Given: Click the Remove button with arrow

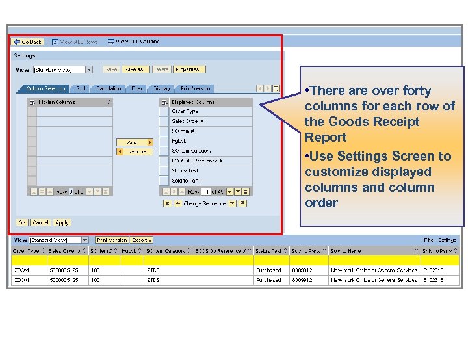Looking at the screenshot, I should [135, 152].
